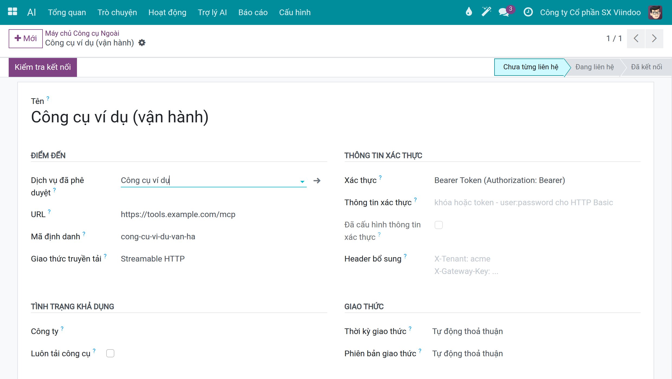
Task: Open Tổng quan menu
Action: click(67, 12)
